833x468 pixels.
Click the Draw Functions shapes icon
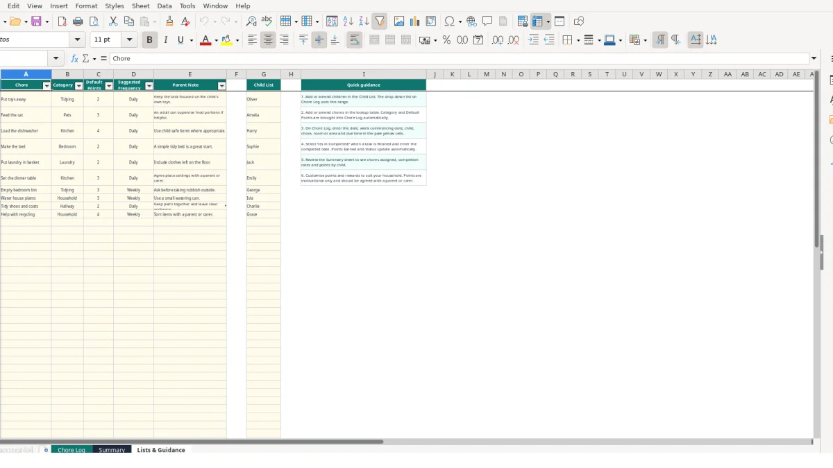579,21
